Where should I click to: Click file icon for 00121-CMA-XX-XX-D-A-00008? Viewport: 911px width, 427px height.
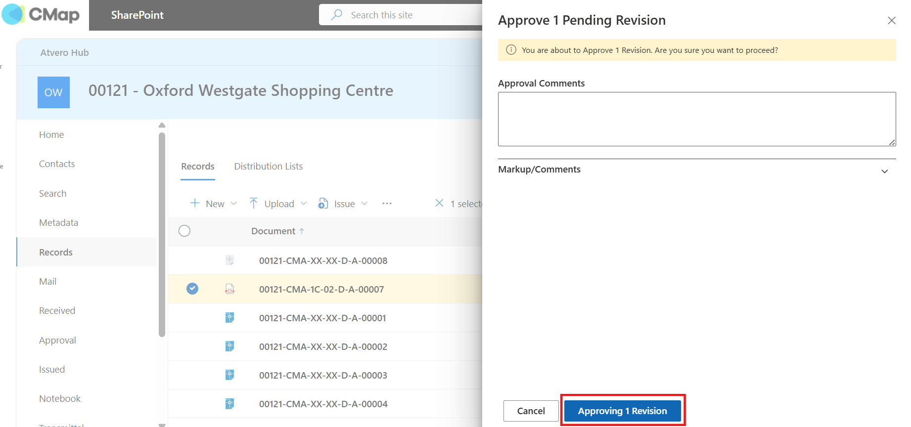(229, 260)
